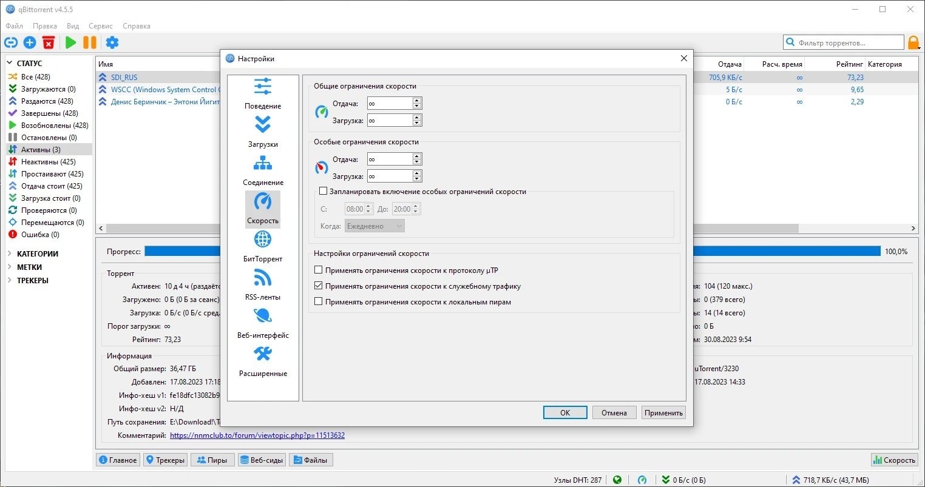
Task: Filter by Завершены (428) status
Action: 49,113
